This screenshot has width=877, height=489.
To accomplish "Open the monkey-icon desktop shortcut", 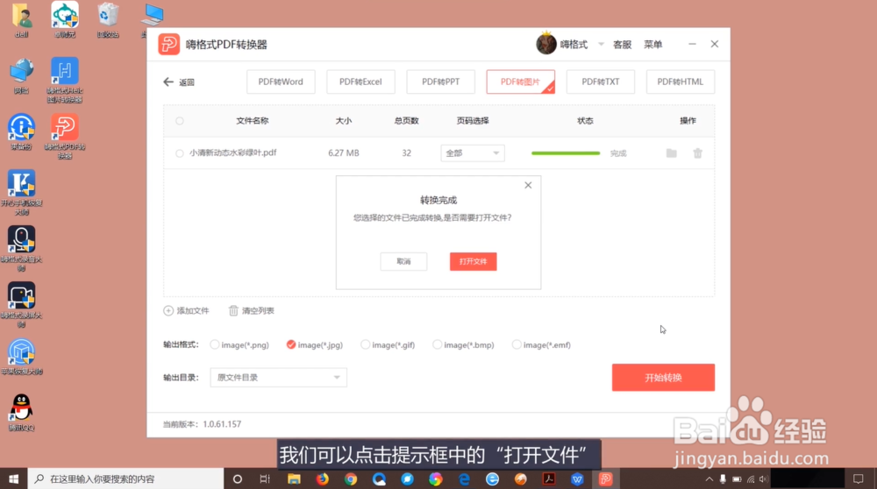I will coord(65,19).
